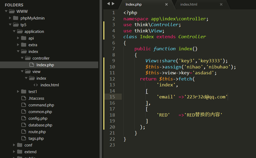
Task: Click the extra folder icon
Action: (x=23, y=45)
